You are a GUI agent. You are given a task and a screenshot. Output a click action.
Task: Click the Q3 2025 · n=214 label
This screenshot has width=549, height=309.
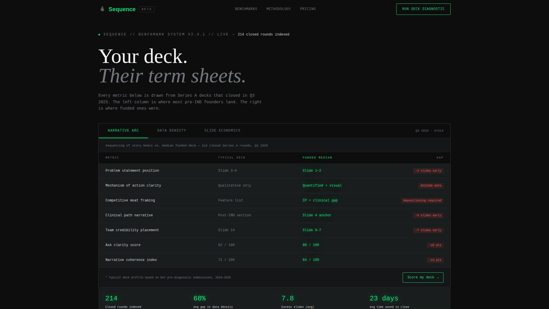coord(429,131)
